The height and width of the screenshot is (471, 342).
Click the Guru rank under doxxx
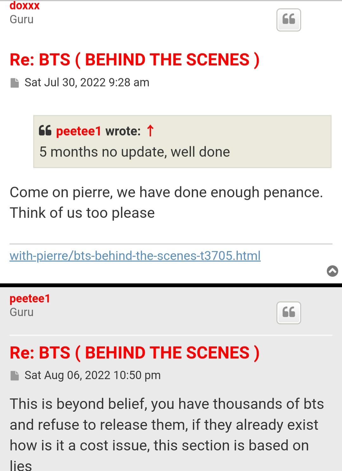pyautogui.click(x=22, y=19)
